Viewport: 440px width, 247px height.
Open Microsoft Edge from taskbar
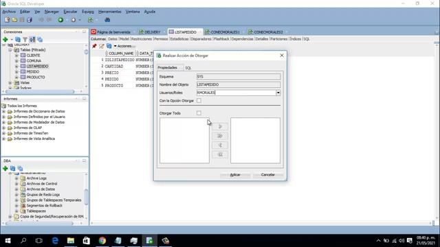pos(55,241)
